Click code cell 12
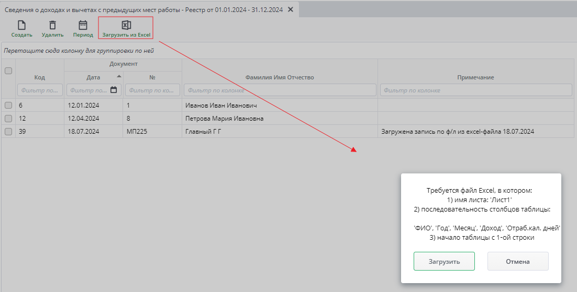The image size is (577, 292). pyautogui.click(x=40, y=118)
